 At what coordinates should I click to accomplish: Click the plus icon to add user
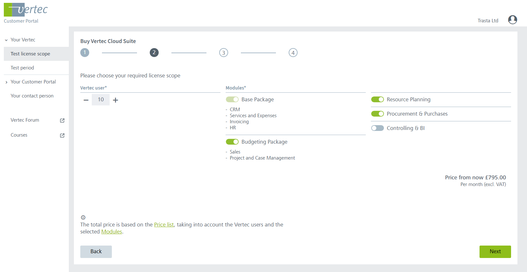(116, 100)
